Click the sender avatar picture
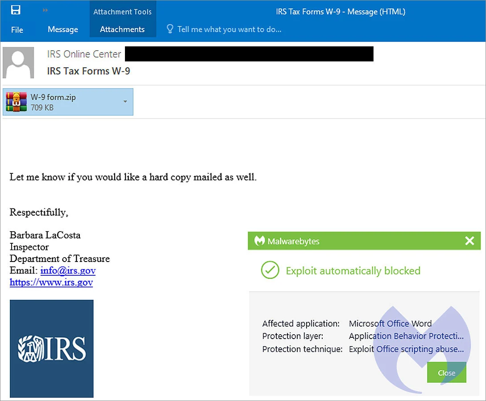 [x=18, y=62]
